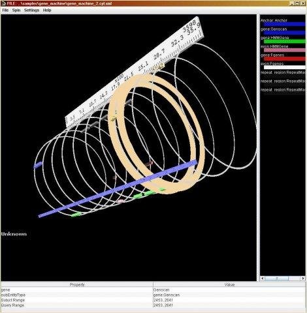Select the 'subEntityType' property cell
This screenshot has width=307, height=313.
click(77, 295)
